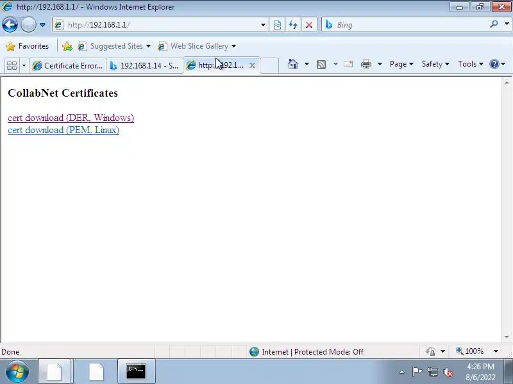This screenshot has width=513, height=384.
Task: Click the globe Internet zone icon
Action: tap(254, 351)
